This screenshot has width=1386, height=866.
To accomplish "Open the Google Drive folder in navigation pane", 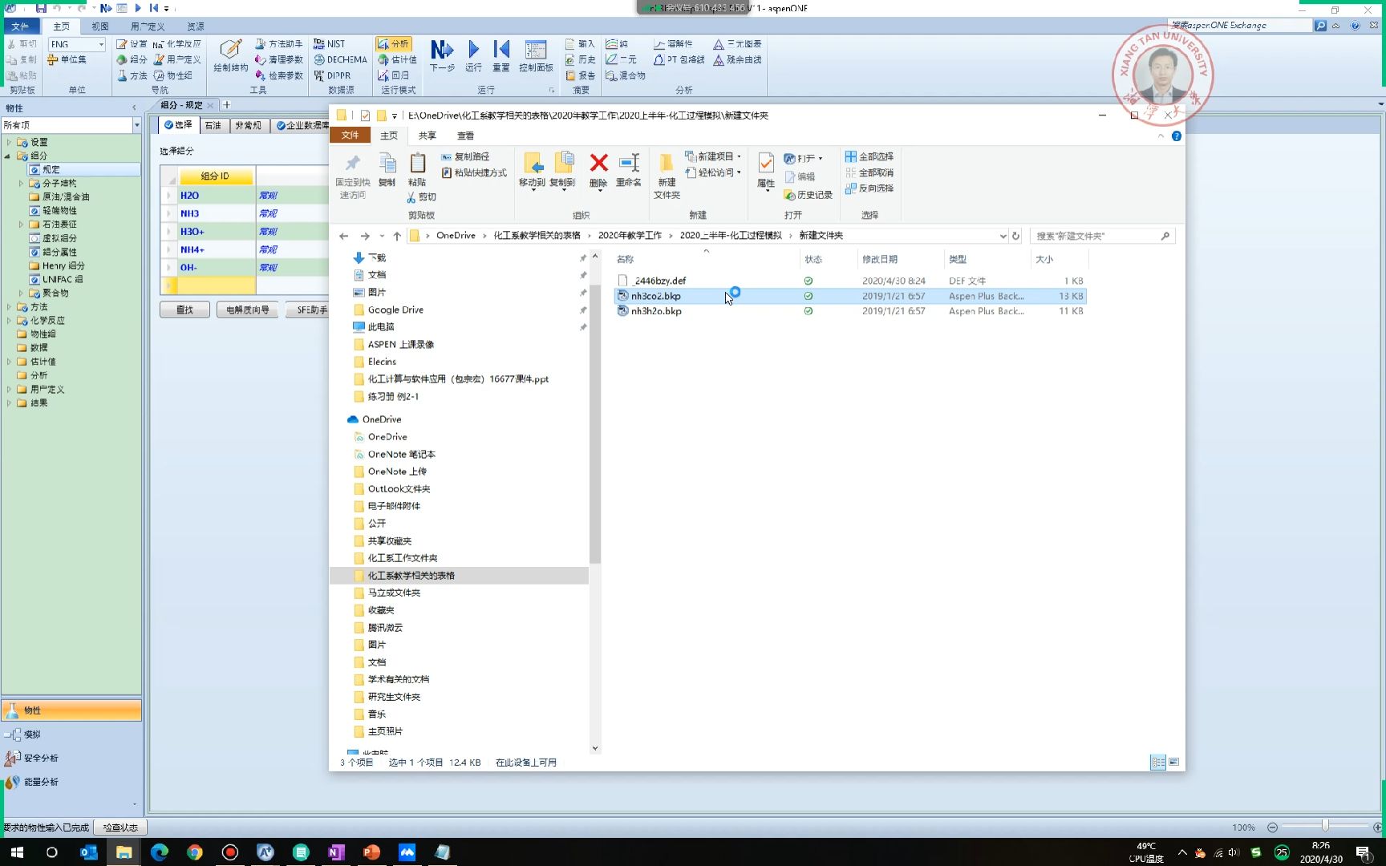I will [395, 310].
